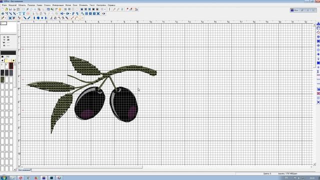Click the Print icon

pos(14,9)
